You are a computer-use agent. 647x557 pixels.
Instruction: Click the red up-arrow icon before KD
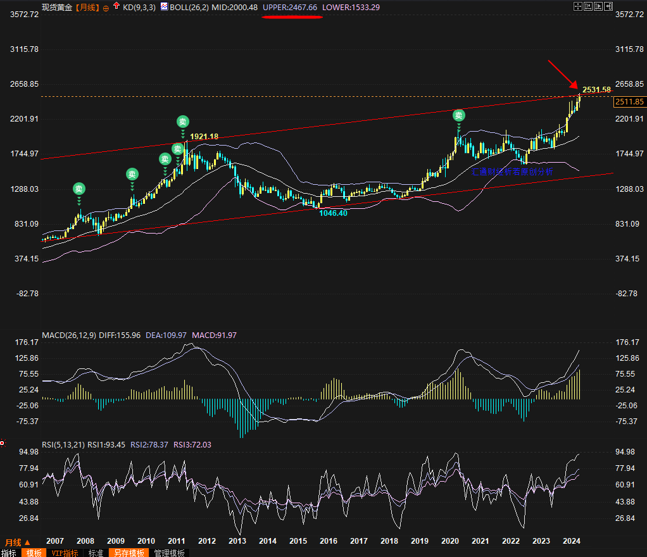click(116, 7)
